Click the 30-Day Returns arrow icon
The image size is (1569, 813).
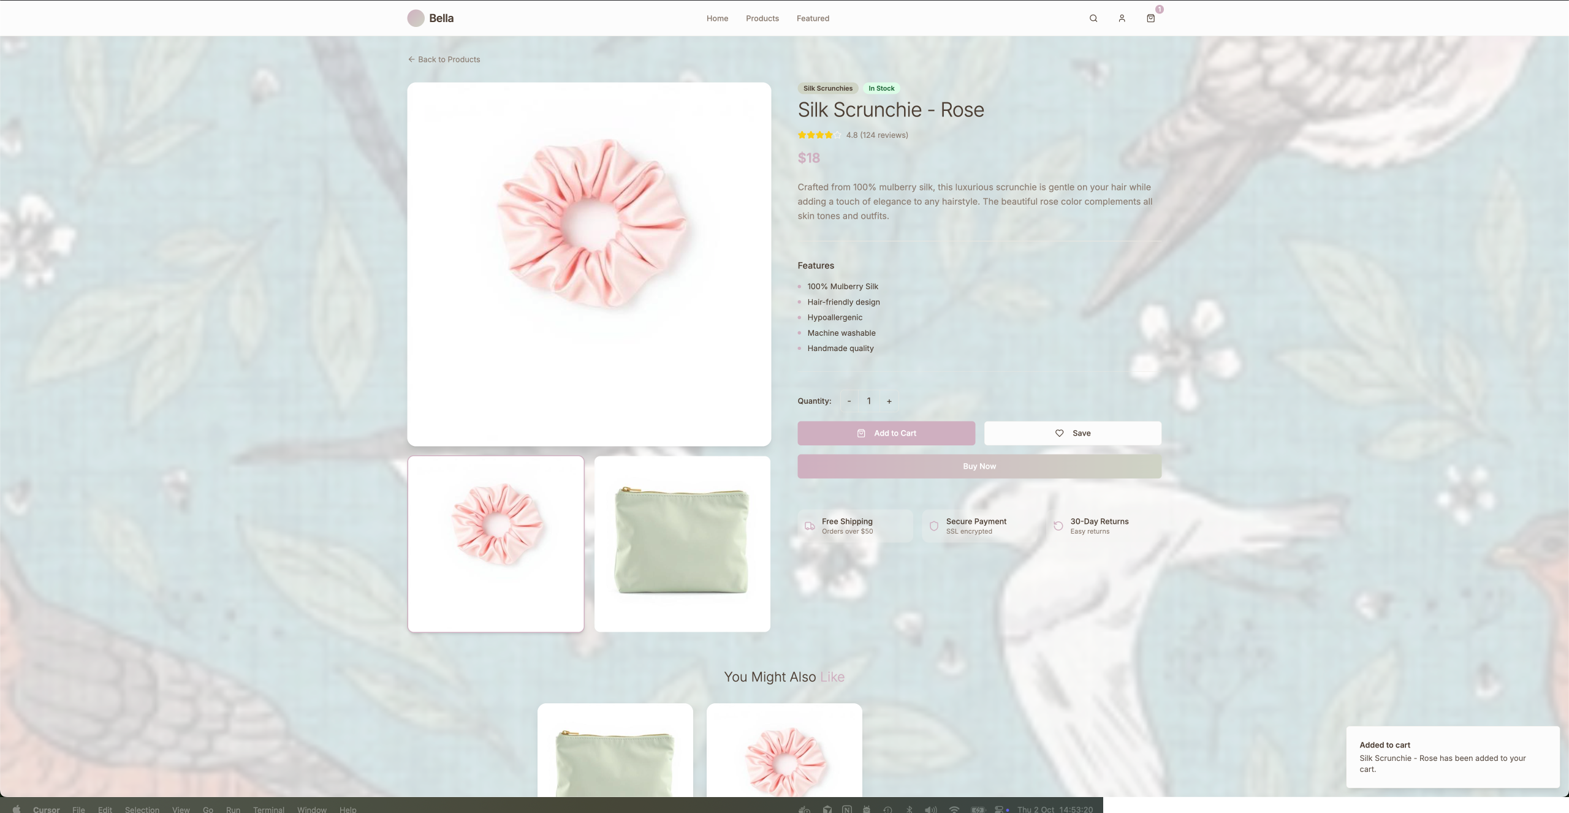tap(1058, 526)
